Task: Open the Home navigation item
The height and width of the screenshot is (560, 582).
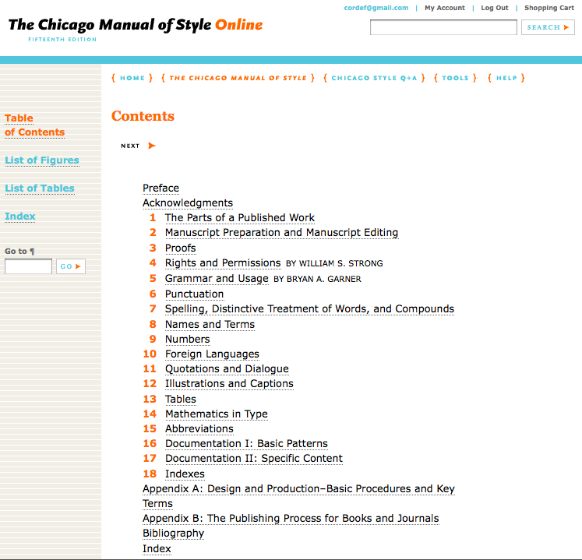Action: [x=132, y=78]
